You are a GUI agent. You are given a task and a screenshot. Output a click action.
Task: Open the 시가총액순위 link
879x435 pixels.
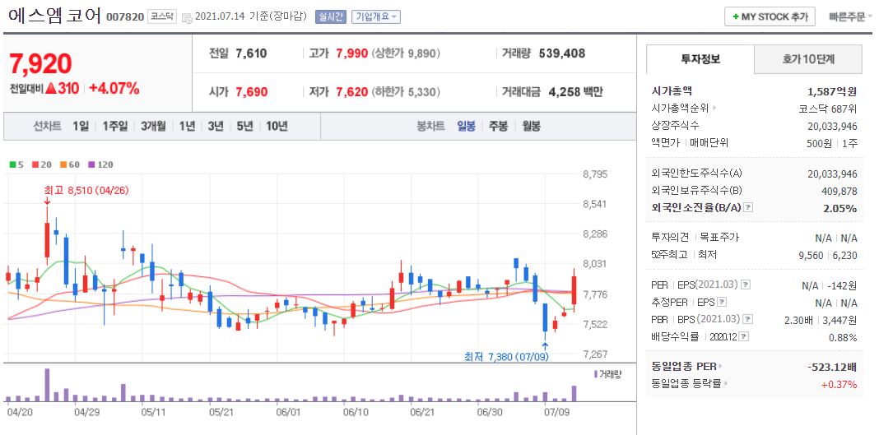tap(684, 108)
